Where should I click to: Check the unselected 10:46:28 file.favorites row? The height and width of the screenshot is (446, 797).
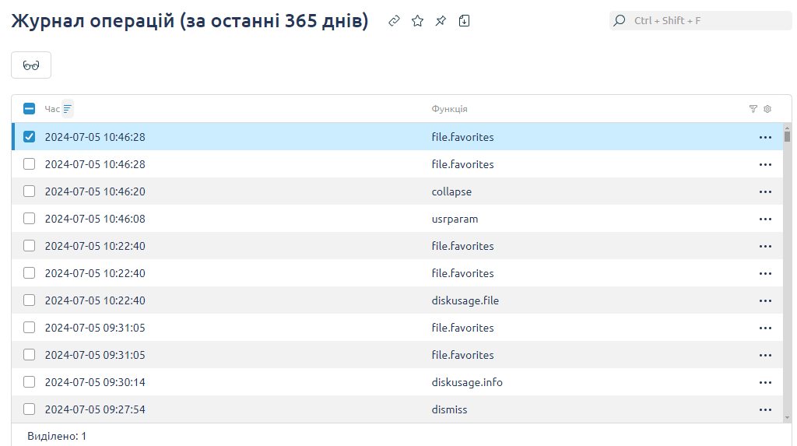pos(29,164)
